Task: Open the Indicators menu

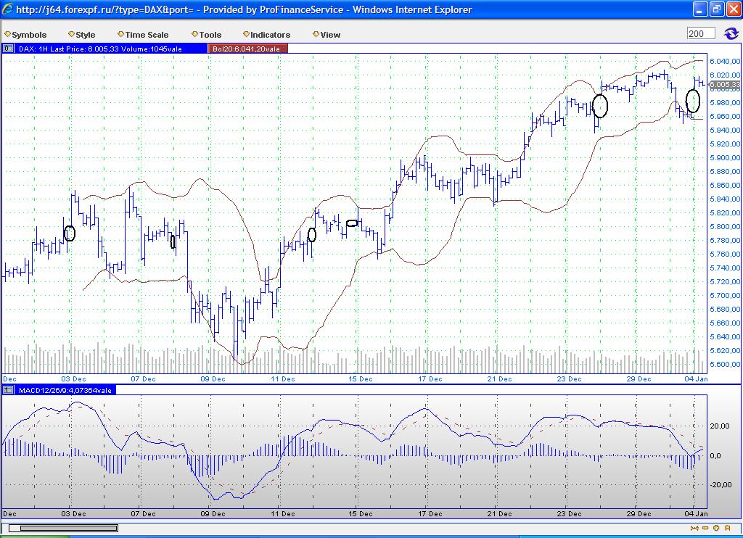Action: pyautogui.click(x=266, y=35)
